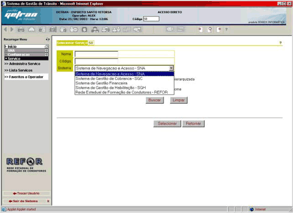
Task: Click the DETRAN - ESPIRITO SANTO VITORIA text
Action: coord(84,12)
